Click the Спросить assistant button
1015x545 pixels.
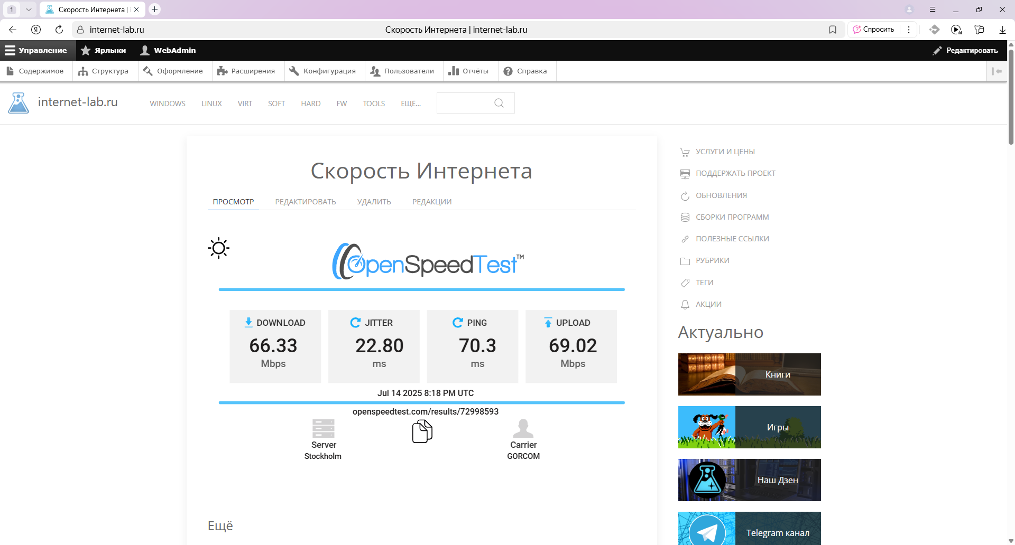873,30
